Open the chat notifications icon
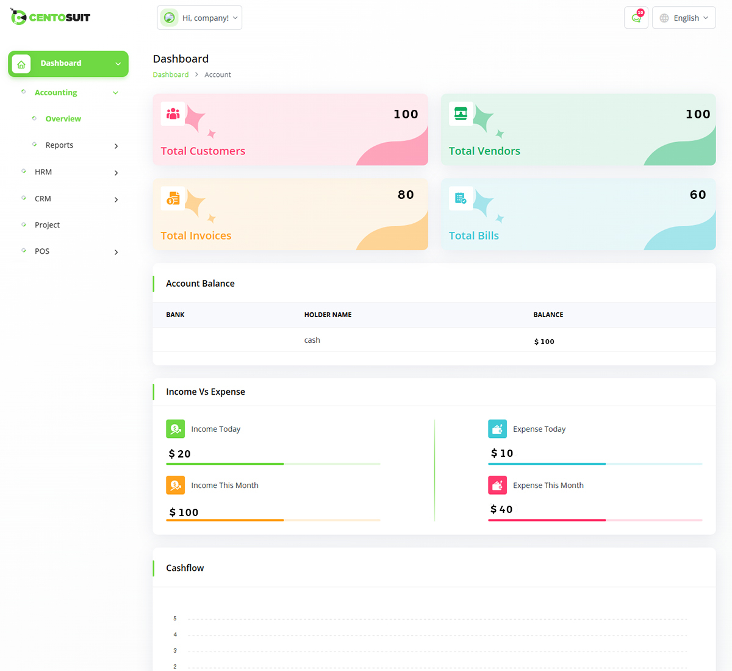 point(636,18)
